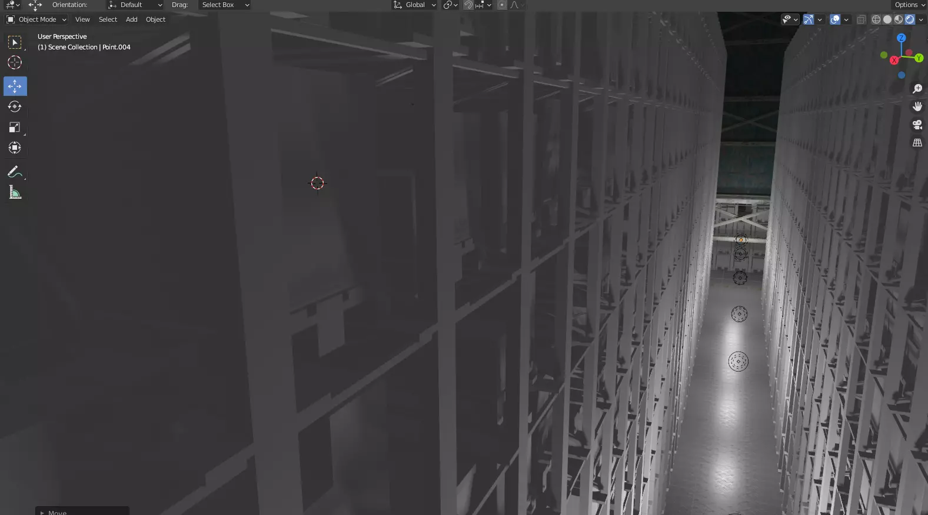Select the orange-highlighted point light
This screenshot has height=515, width=928.
pyautogui.click(x=741, y=240)
